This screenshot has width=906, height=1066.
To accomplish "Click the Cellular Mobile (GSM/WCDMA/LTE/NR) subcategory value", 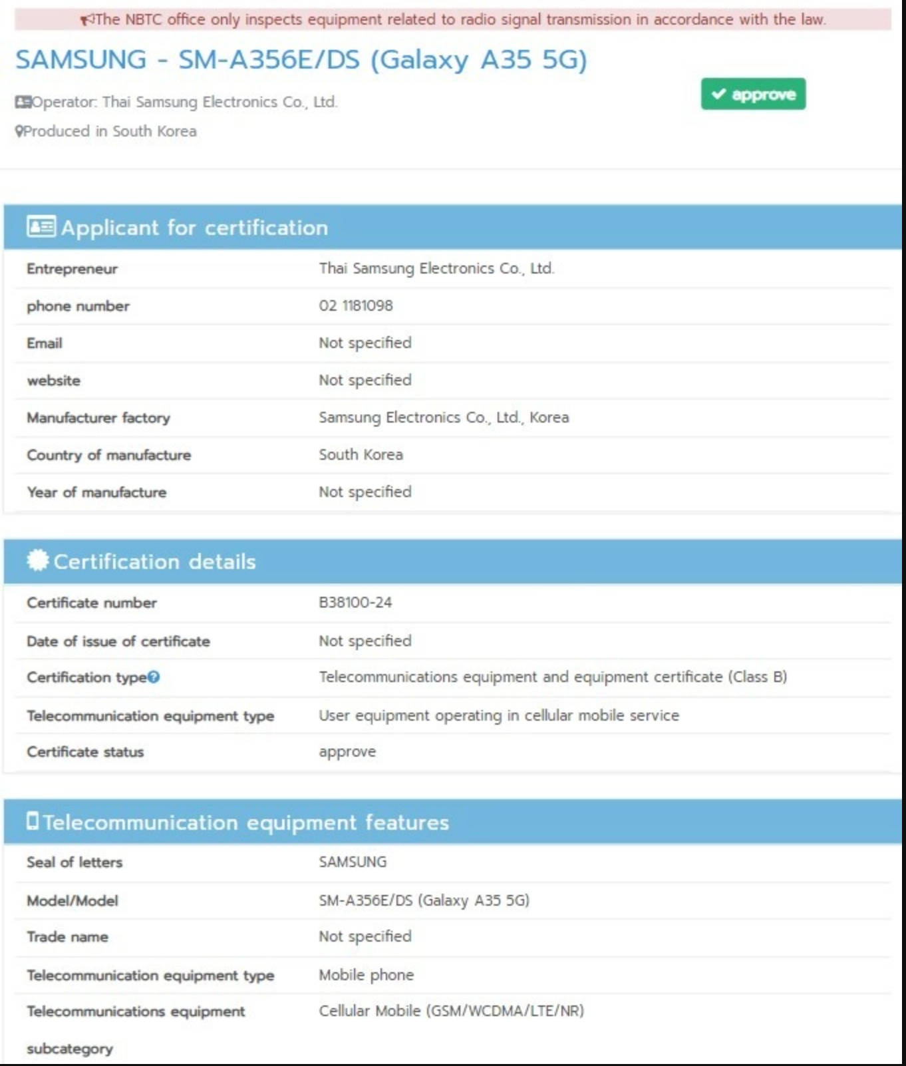I will (x=451, y=1011).
